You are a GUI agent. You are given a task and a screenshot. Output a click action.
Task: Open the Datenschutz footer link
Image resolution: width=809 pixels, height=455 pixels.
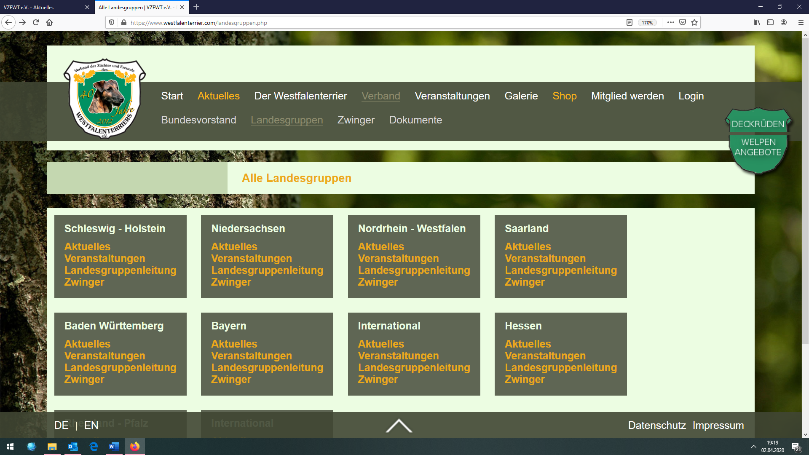point(657,425)
